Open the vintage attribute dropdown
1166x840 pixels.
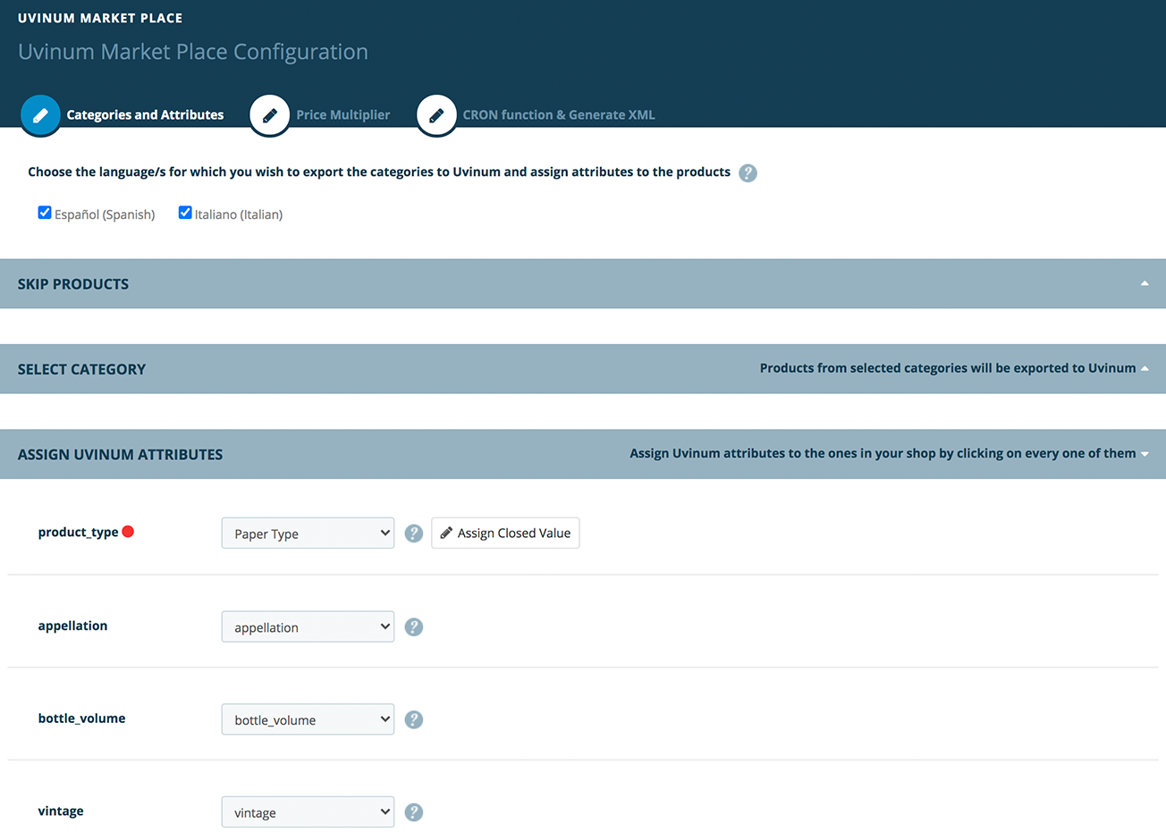pyautogui.click(x=308, y=812)
